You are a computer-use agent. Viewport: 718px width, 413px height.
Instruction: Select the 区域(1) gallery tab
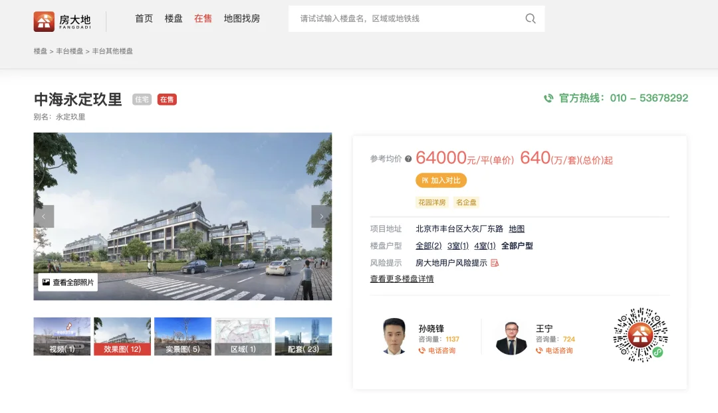pos(243,337)
